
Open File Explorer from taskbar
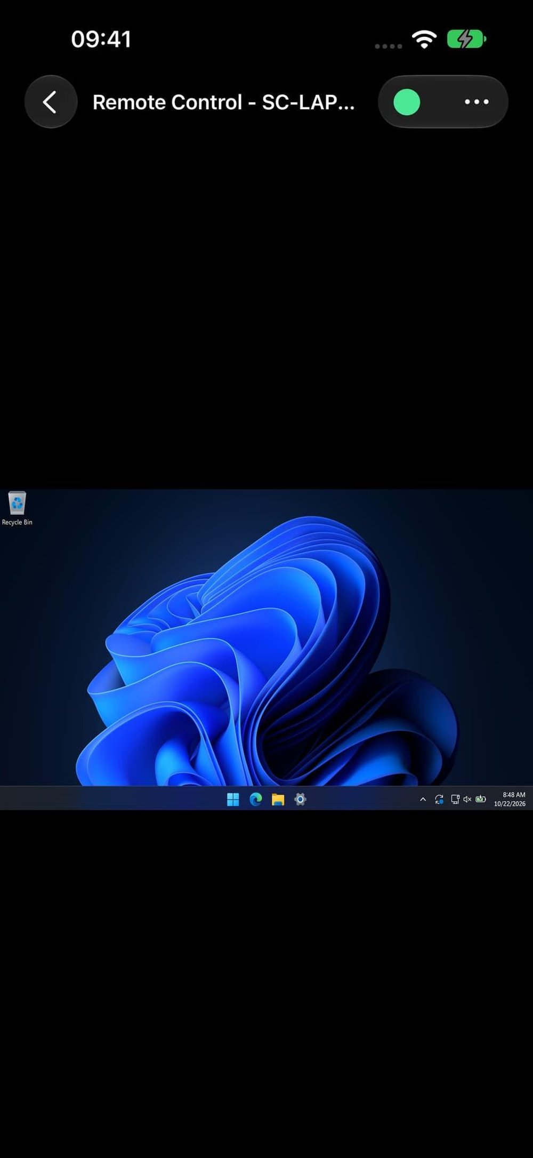click(278, 799)
